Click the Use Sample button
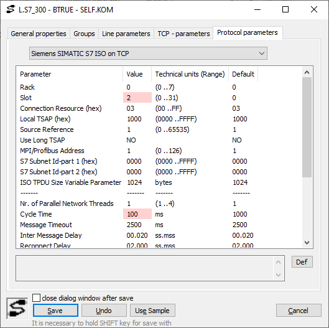The image size is (329, 328). click(x=152, y=311)
